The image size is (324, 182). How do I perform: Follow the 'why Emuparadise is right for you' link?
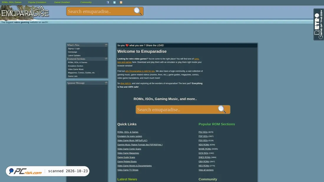coord(140,71)
